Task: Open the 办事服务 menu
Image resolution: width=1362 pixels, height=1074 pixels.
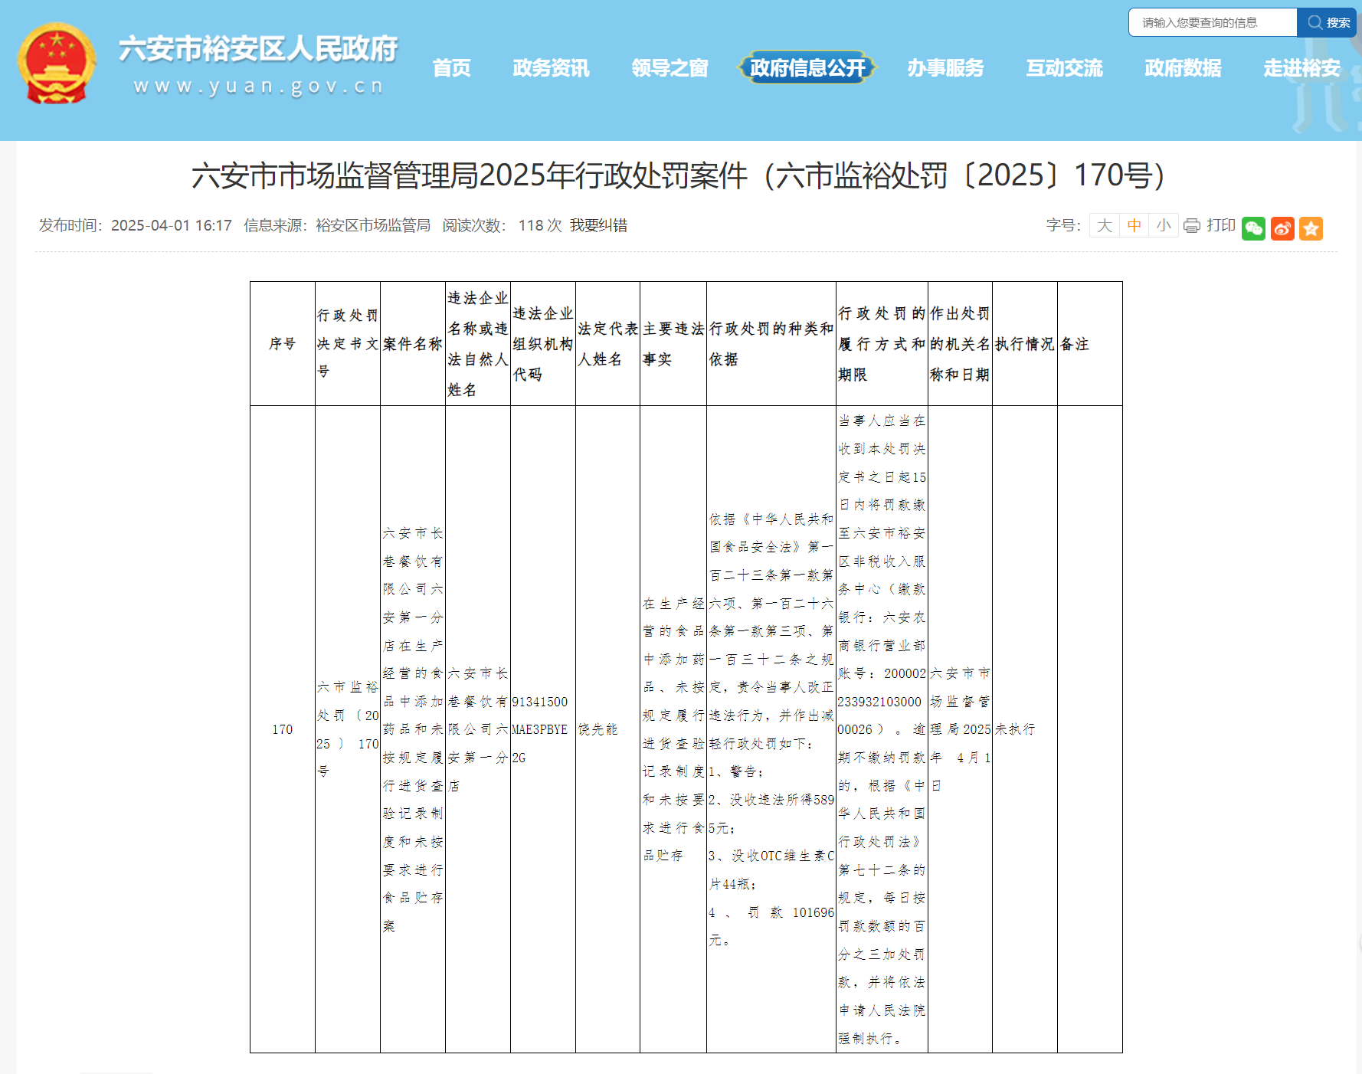Action: [946, 68]
